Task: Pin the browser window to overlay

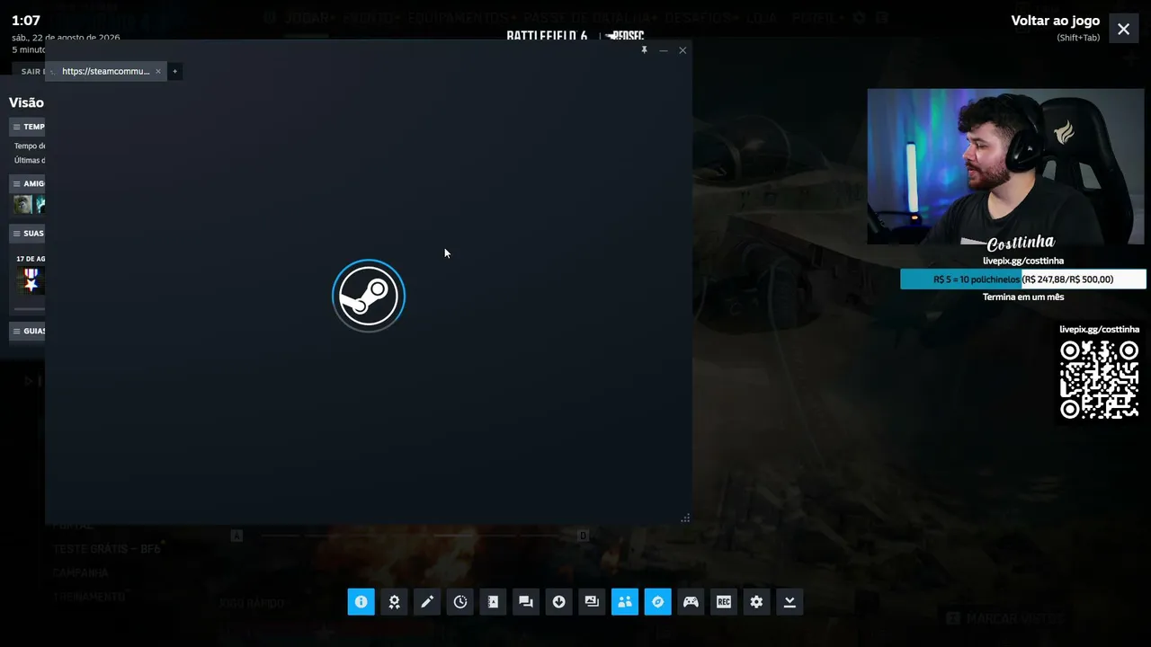Action: [644, 50]
